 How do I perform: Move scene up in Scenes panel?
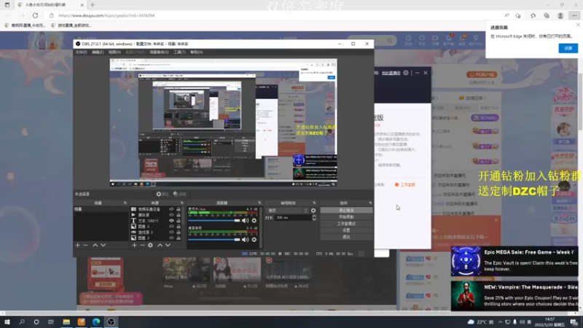[95, 246]
